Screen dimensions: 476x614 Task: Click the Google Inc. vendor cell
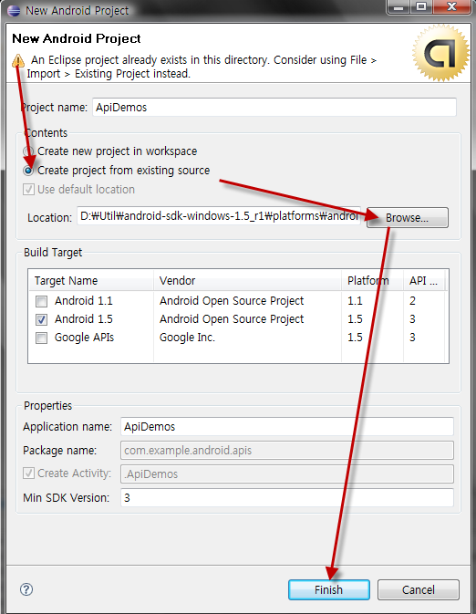click(x=187, y=338)
